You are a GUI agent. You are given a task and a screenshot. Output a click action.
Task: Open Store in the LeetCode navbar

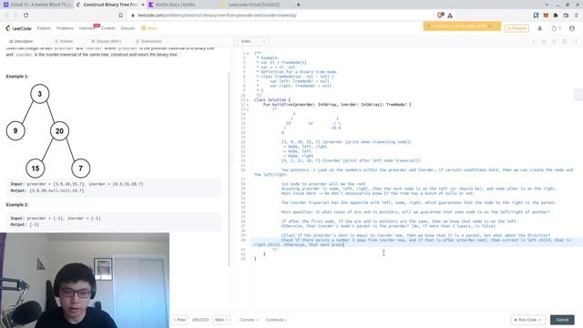pyautogui.click(x=149, y=28)
